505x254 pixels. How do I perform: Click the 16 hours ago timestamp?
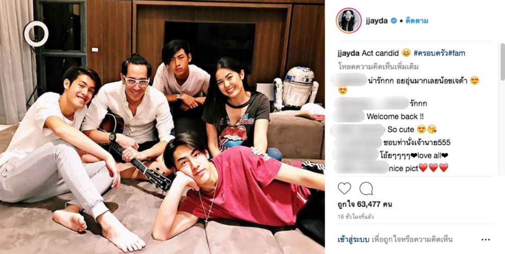(356, 217)
